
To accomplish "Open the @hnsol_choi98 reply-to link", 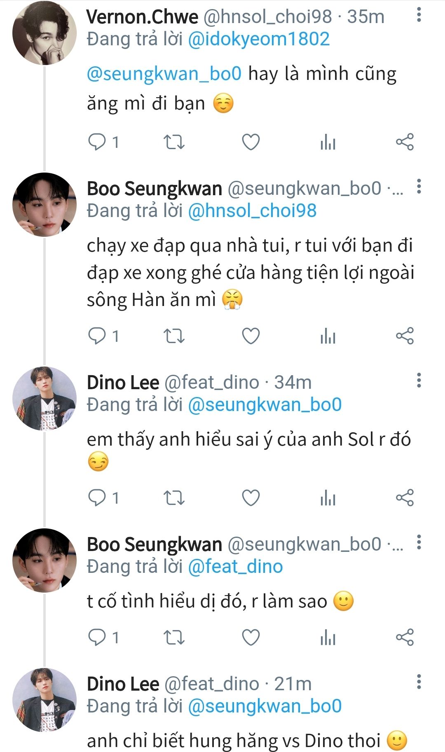I will click(x=252, y=211).
